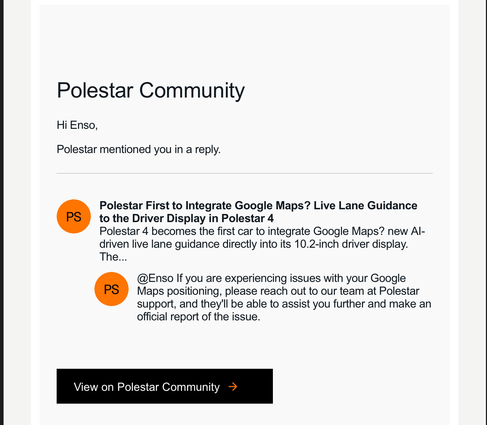Viewport: 487px width, 425px height.
Task: Click 'official report of the issue' text
Action: tap(198, 316)
